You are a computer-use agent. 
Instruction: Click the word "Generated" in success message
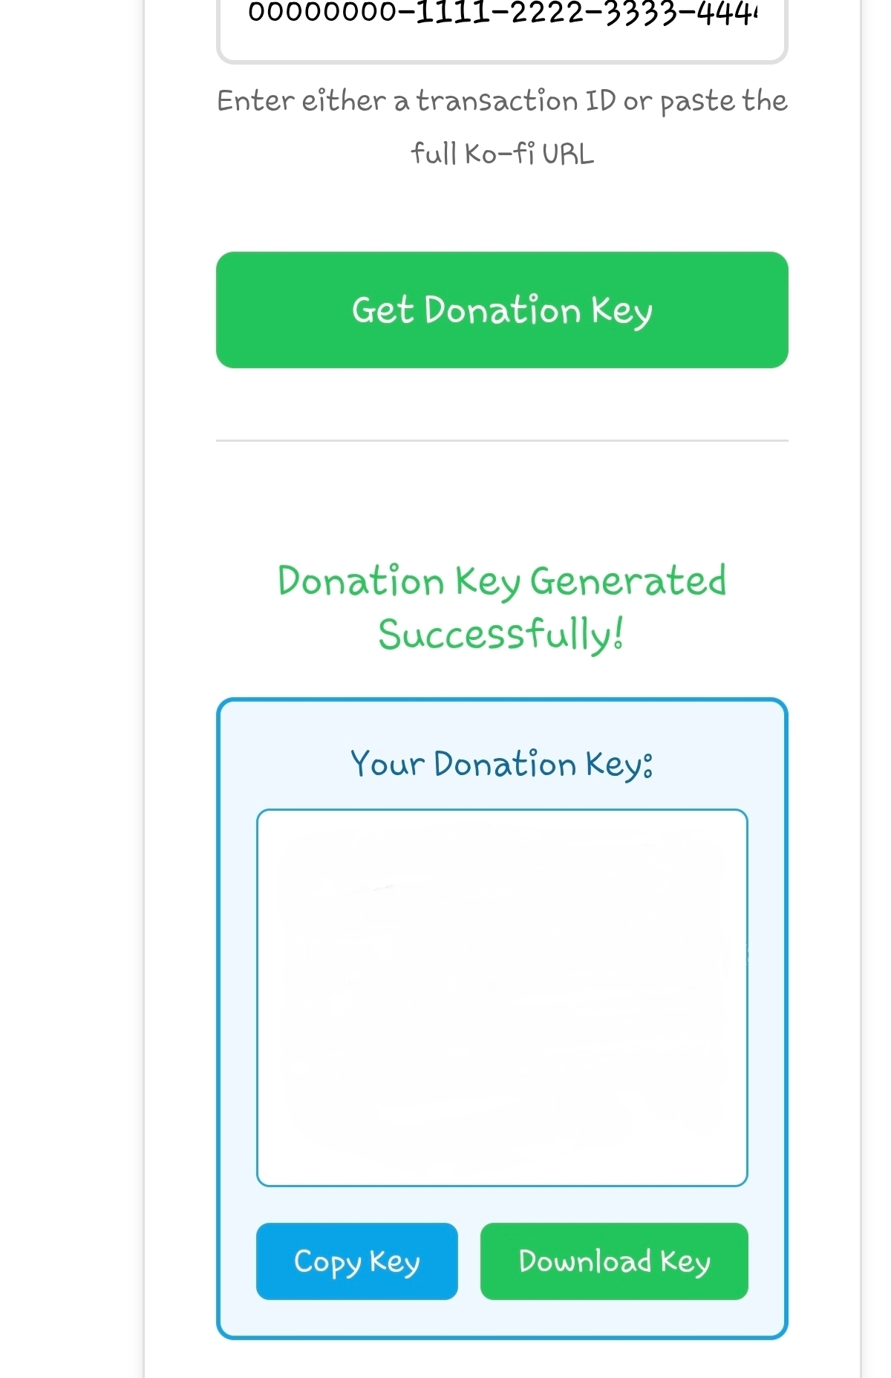628,581
